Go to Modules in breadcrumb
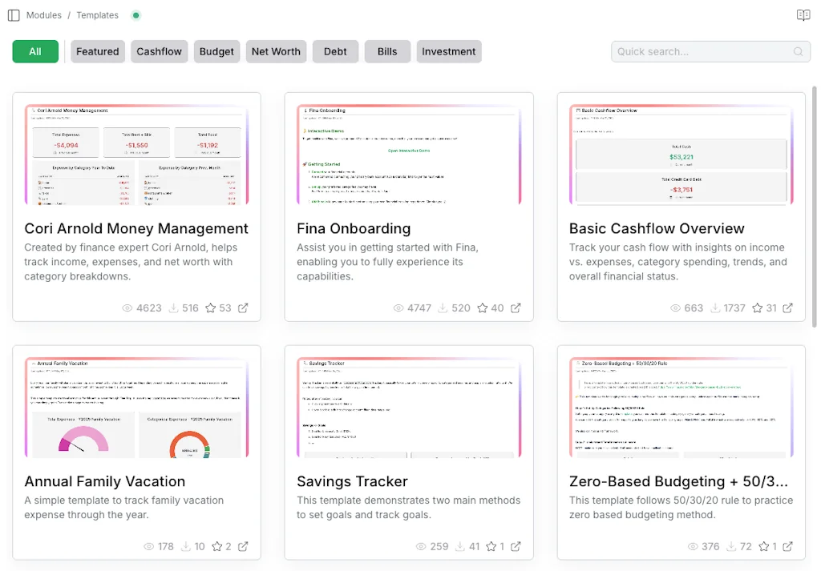The image size is (821, 571). (43, 15)
